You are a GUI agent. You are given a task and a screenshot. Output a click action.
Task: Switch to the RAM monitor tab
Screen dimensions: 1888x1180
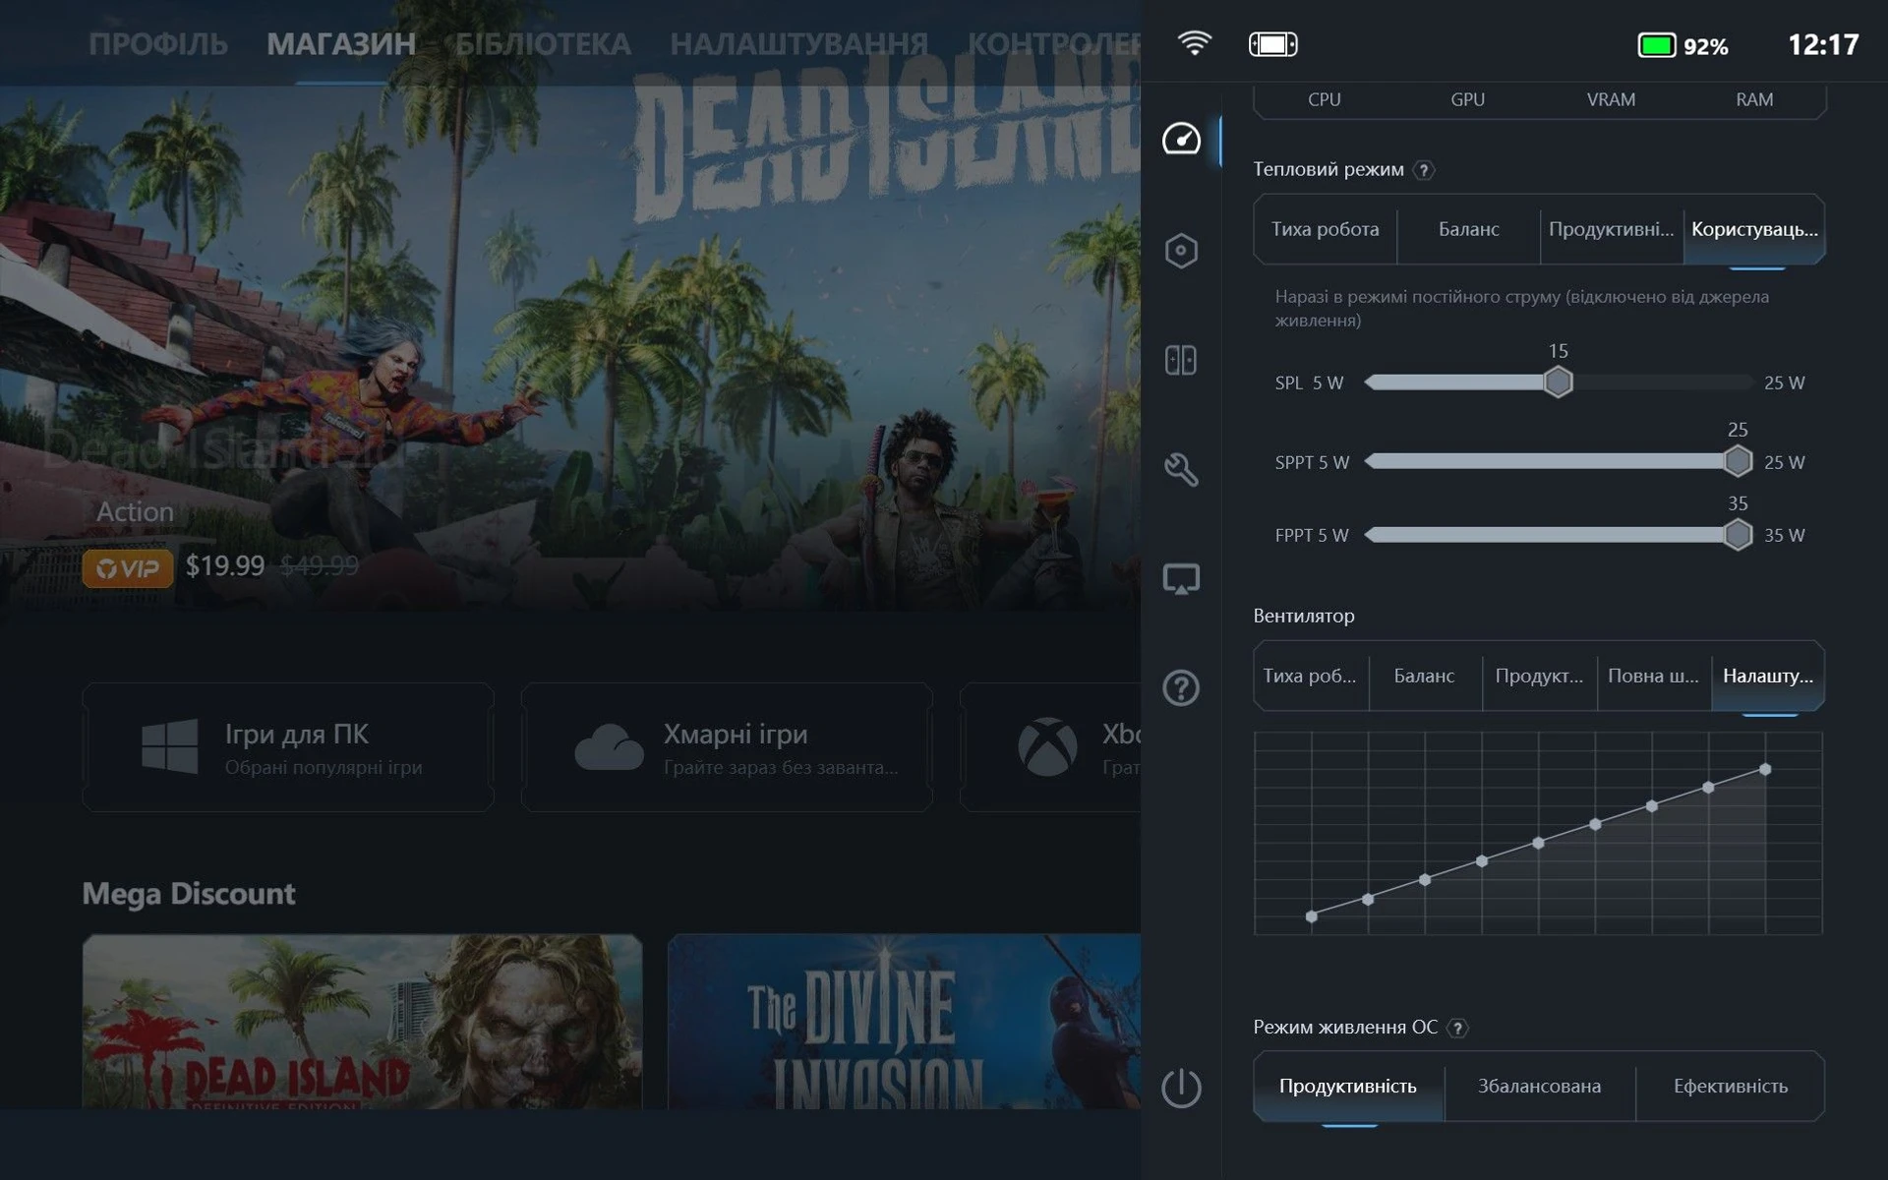1754,99
